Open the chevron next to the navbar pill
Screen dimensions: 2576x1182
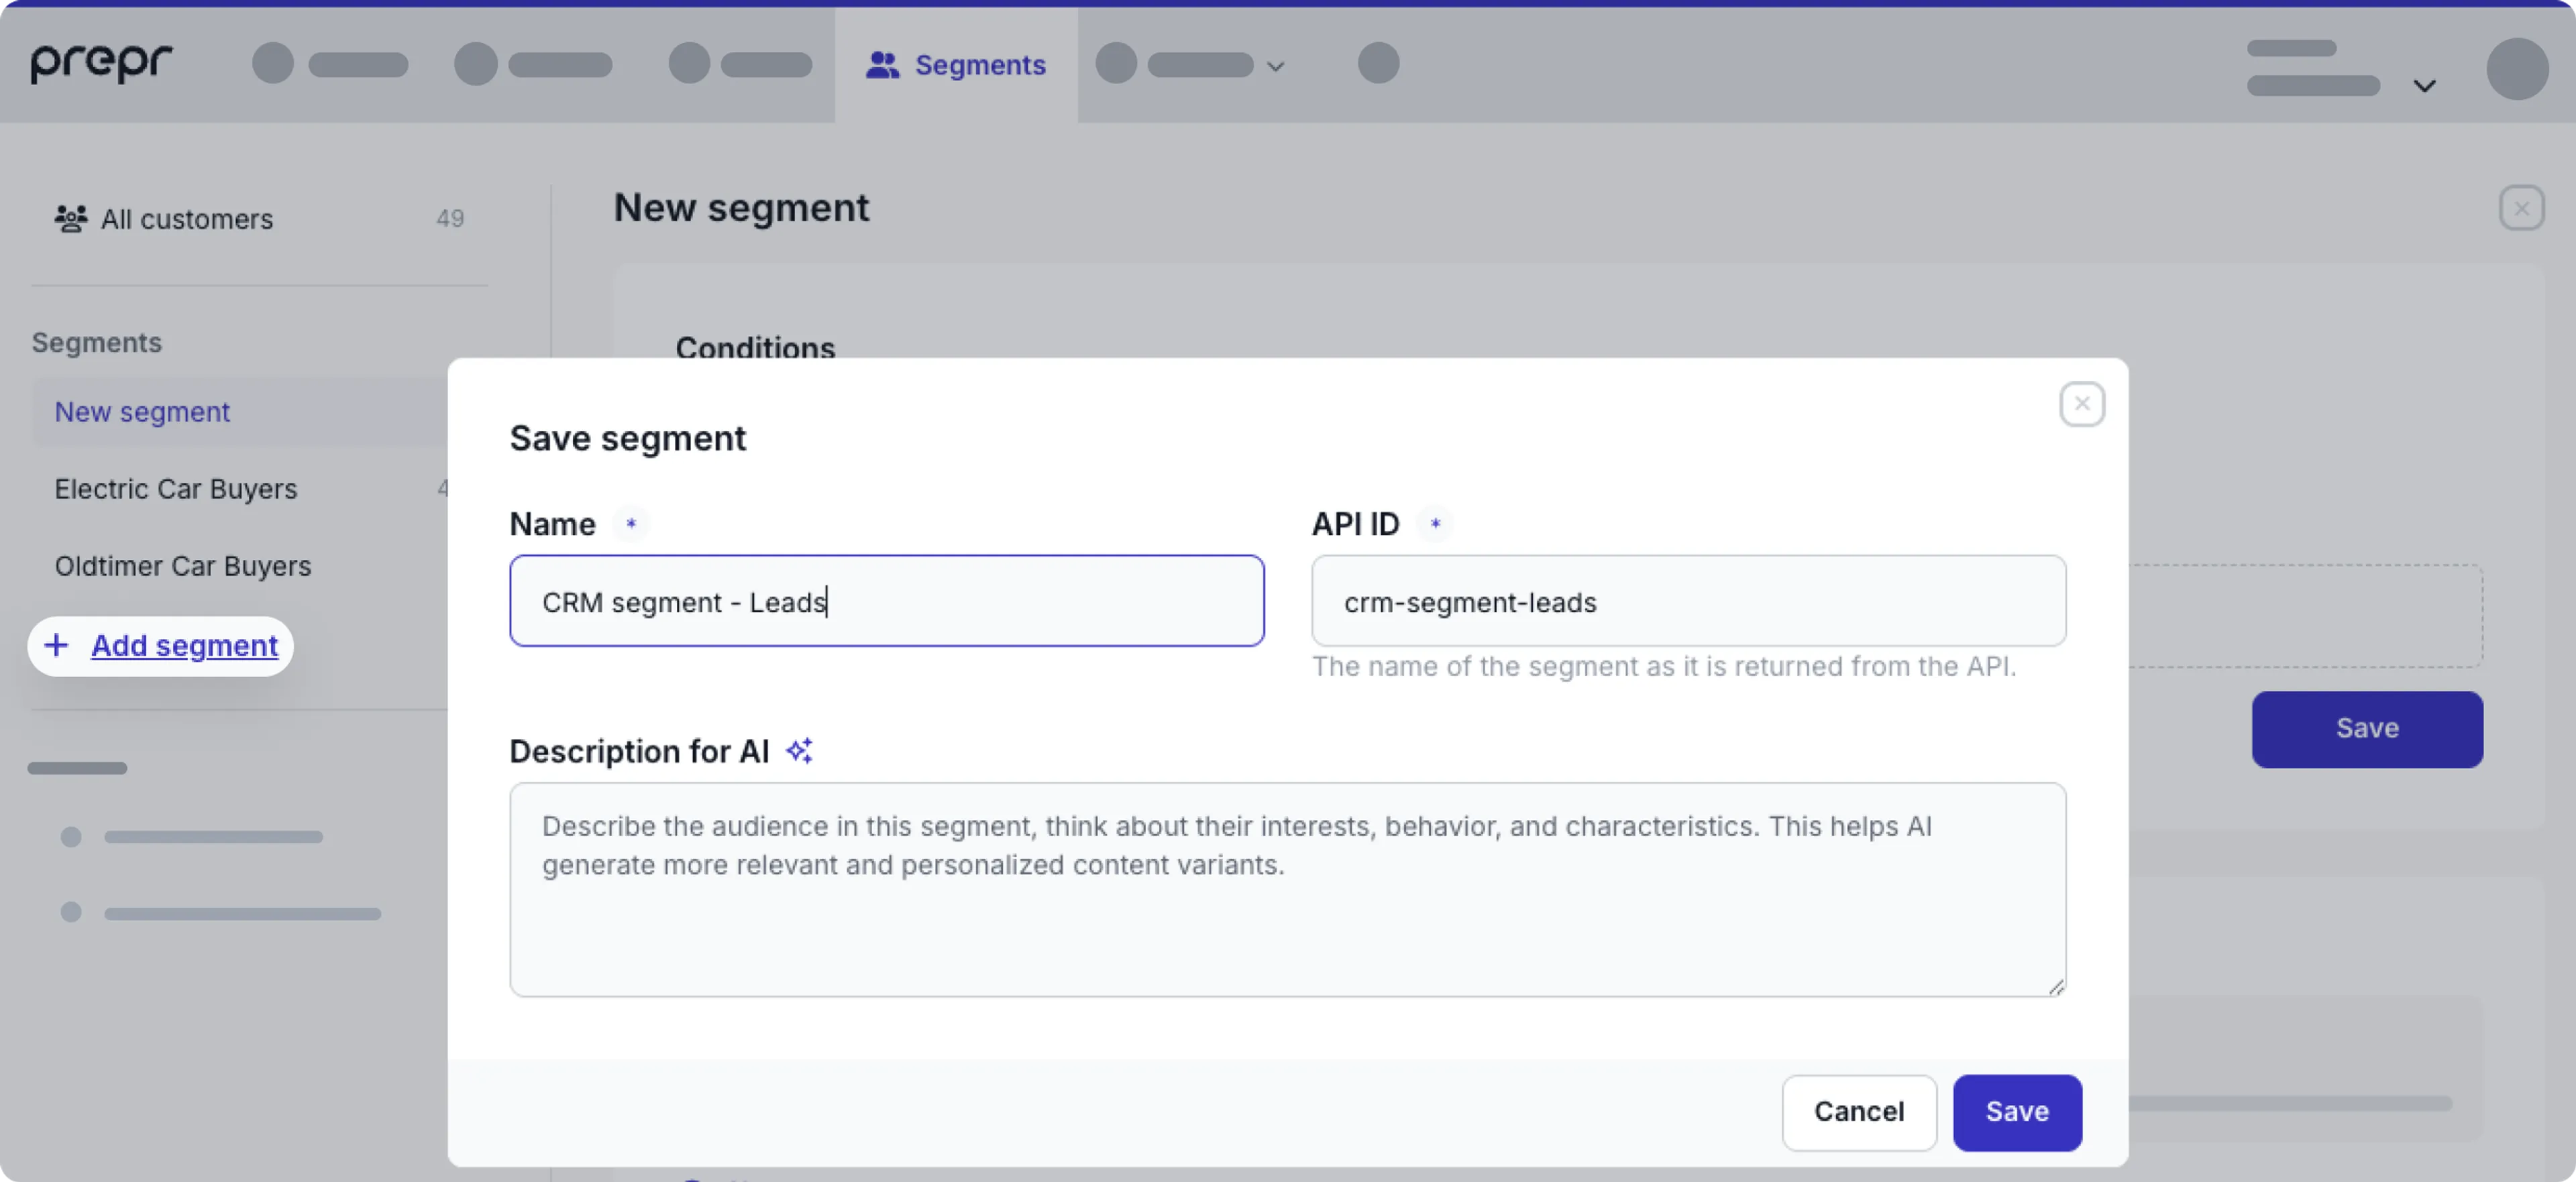pyautogui.click(x=1275, y=65)
